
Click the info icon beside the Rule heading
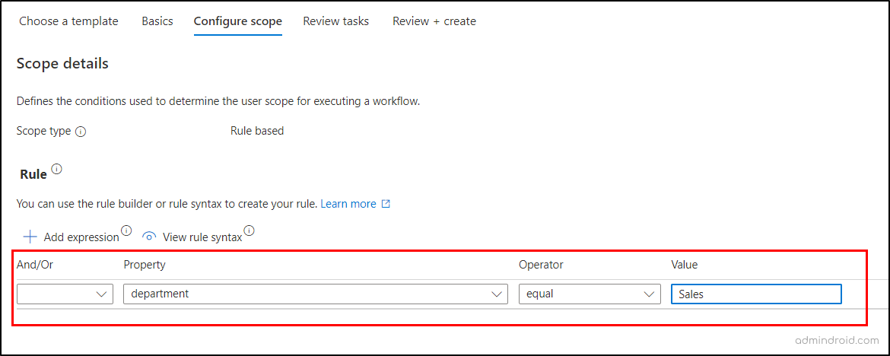coord(56,169)
